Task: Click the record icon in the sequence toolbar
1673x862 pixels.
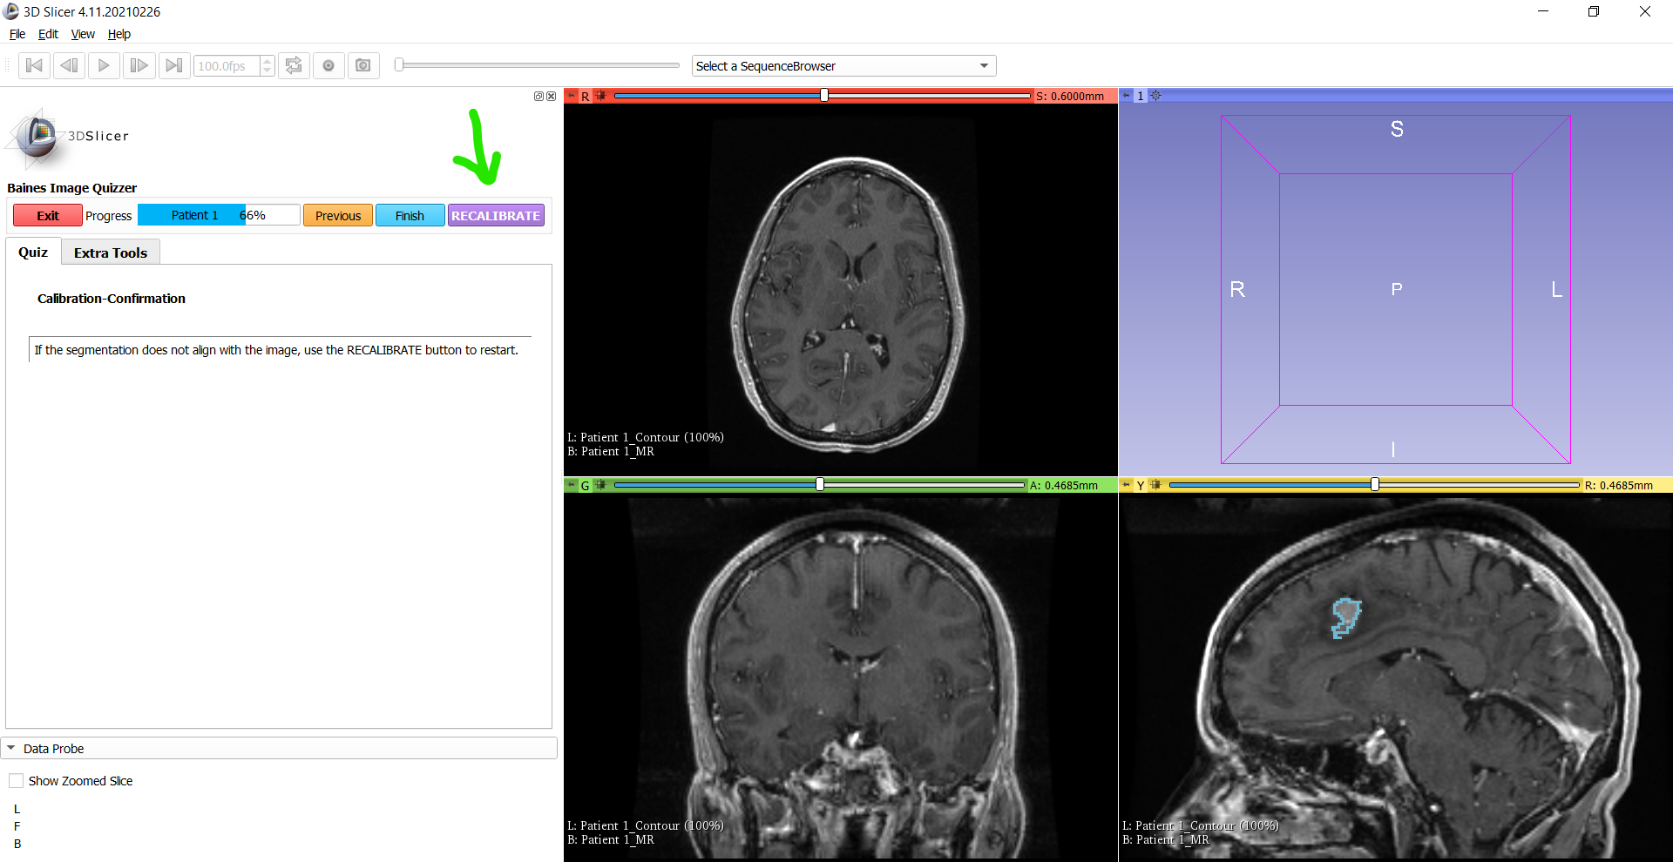Action: click(329, 65)
